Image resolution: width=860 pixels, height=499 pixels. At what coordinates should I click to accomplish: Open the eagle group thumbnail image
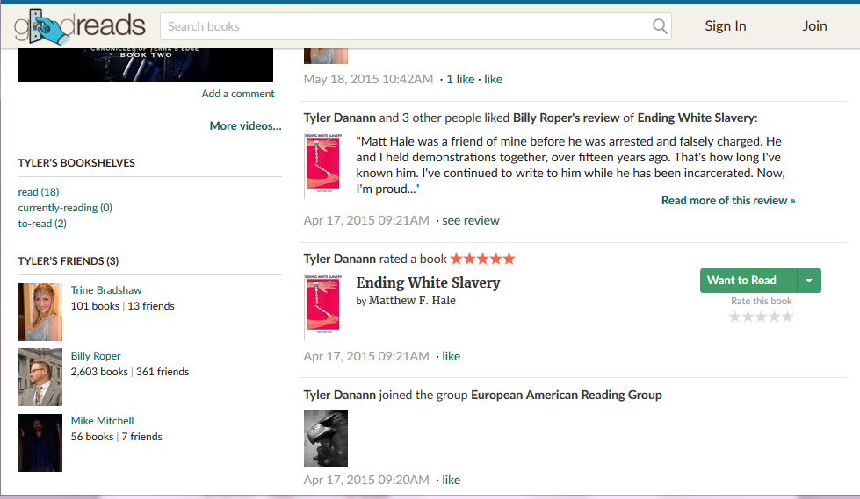pyautogui.click(x=326, y=438)
